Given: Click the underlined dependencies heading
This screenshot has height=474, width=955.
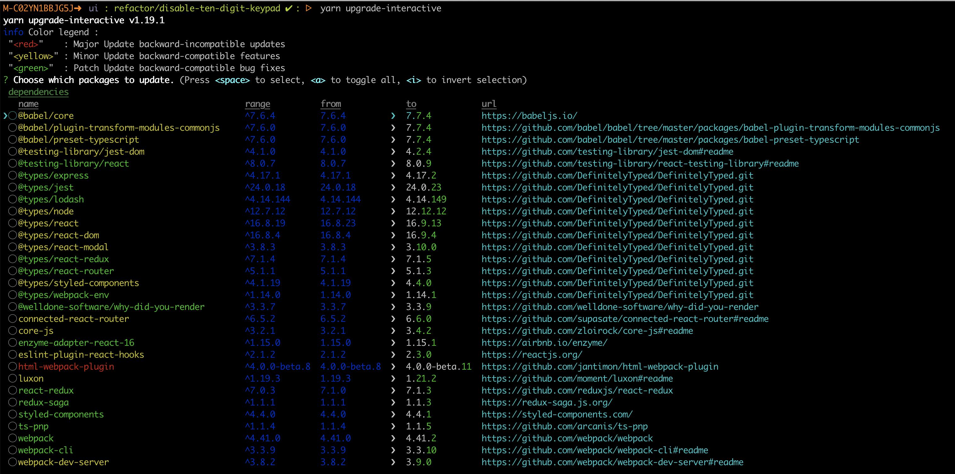Looking at the screenshot, I should click(x=38, y=92).
